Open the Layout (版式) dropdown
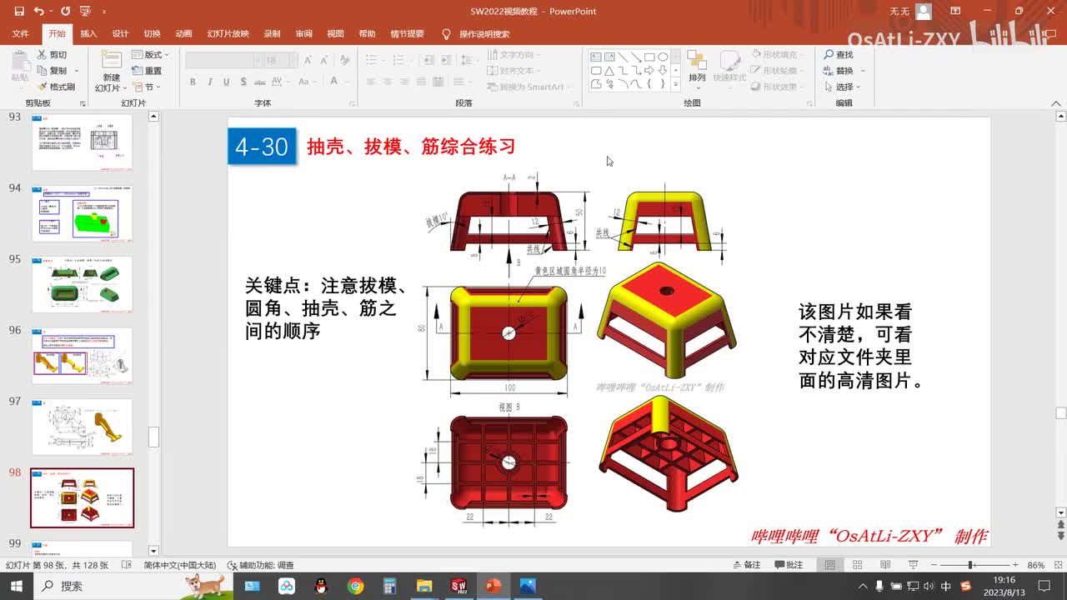Viewport: 1067px width, 600px height. (150, 55)
